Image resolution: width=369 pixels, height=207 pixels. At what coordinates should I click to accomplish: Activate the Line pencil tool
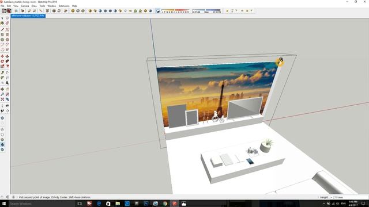point(2,29)
